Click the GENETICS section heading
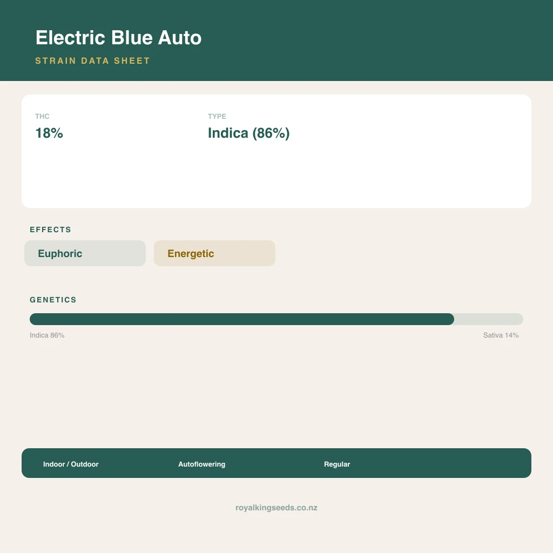Image resolution: width=553 pixels, height=553 pixels. click(53, 300)
